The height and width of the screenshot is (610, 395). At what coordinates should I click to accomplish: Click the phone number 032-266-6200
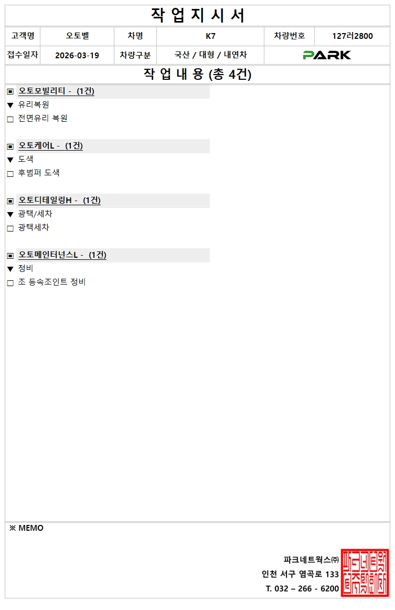[302, 588]
